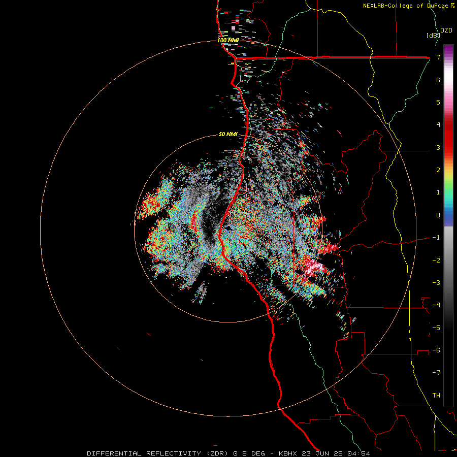Viewport: 457px width, 457px height.
Task: Click the 23 JUN 25 date in caption
Action: pyautogui.click(x=321, y=453)
